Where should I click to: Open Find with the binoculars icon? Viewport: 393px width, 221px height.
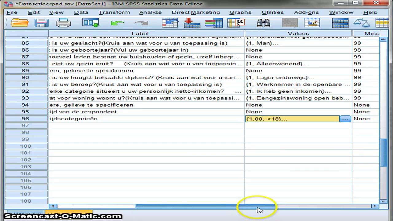pos(263,23)
